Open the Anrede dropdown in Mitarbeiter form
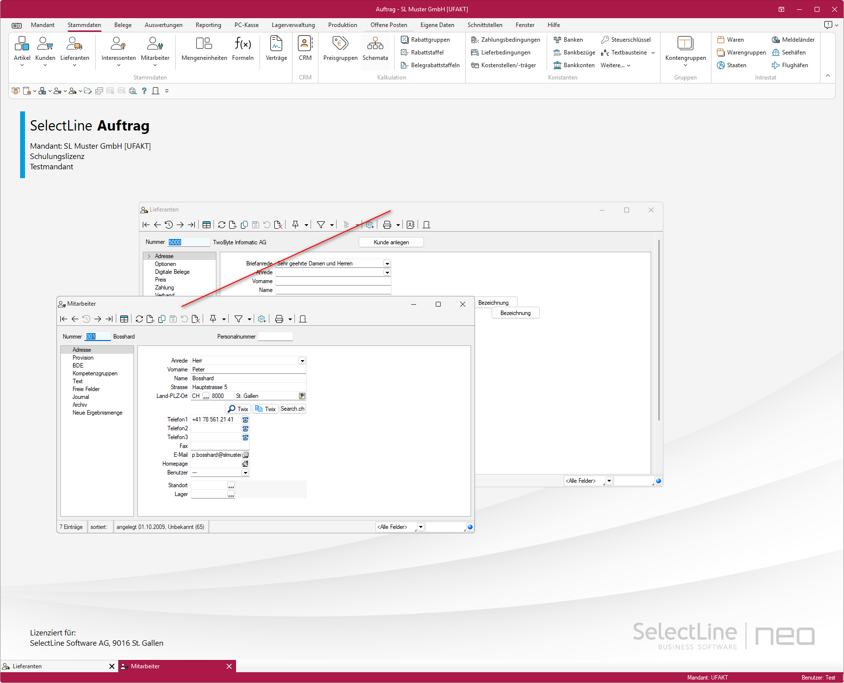Image resolution: width=844 pixels, height=683 pixels. 302,361
